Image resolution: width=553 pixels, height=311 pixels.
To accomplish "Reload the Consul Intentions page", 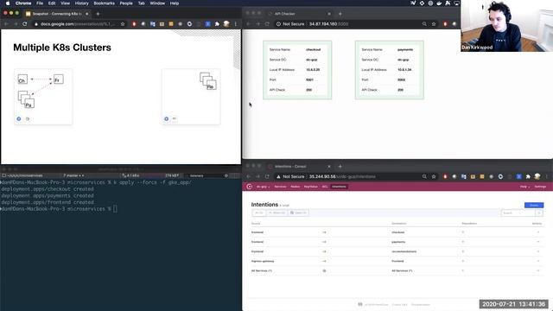I will point(267,176).
